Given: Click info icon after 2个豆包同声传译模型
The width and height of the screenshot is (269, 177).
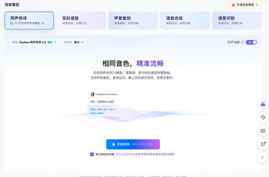Looking at the screenshot, I should click(42, 23).
